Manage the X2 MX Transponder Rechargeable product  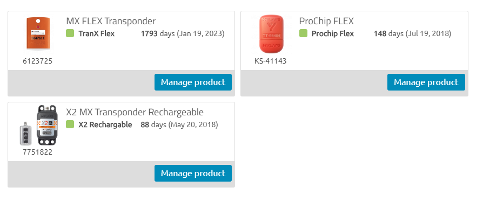tap(193, 174)
